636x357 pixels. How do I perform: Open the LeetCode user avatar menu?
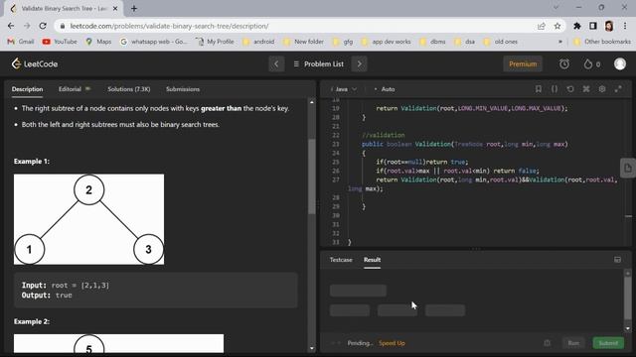click(x=620, y=63)
